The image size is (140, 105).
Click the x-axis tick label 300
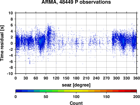tap(116, 78)
